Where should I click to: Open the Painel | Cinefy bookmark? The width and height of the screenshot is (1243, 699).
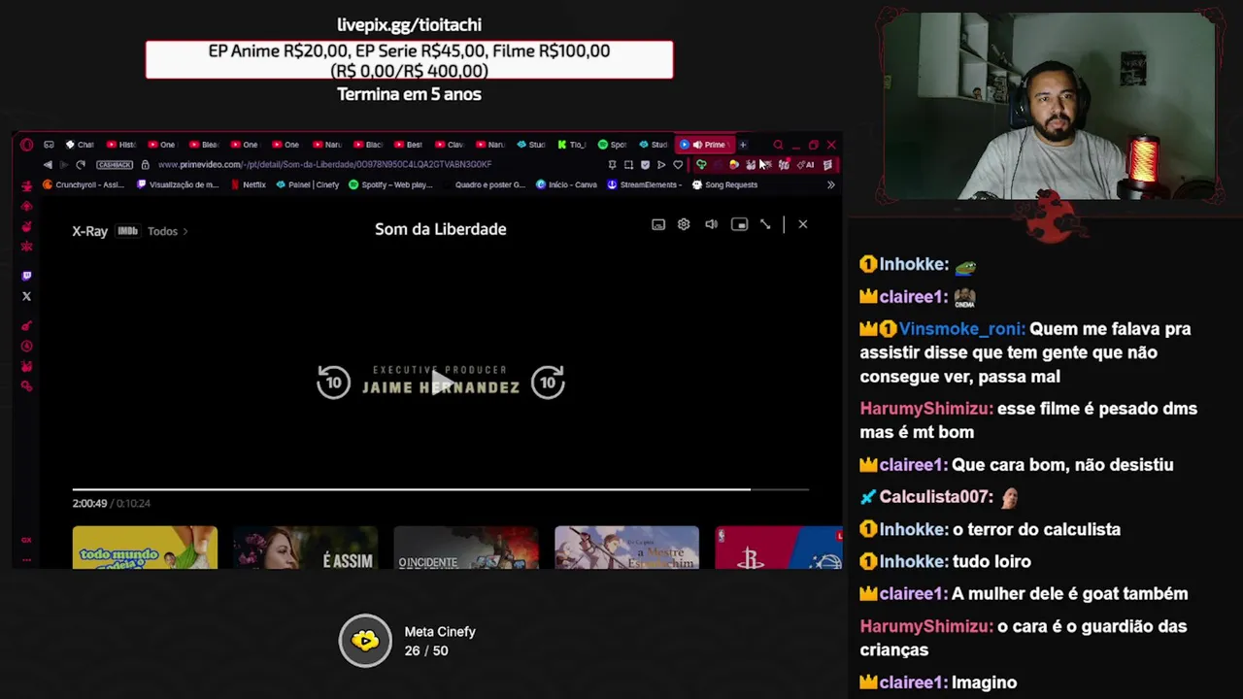click(307, 184)
